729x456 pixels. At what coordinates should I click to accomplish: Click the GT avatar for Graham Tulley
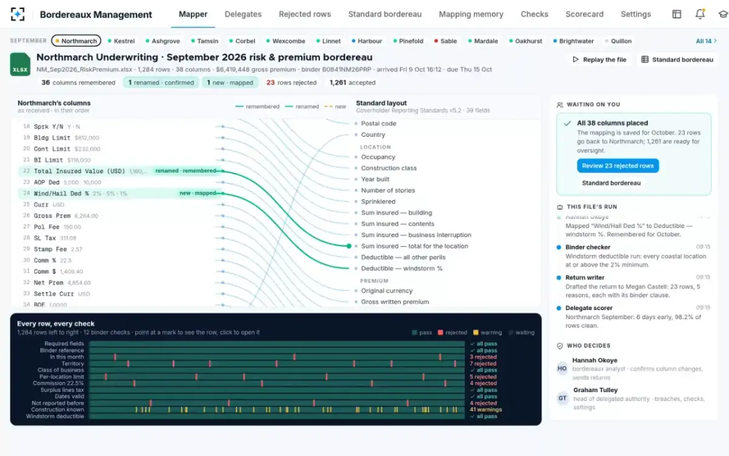point(563,398)
